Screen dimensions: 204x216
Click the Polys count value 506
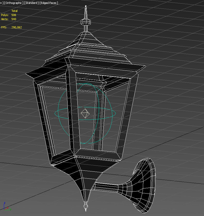point(14,15)
